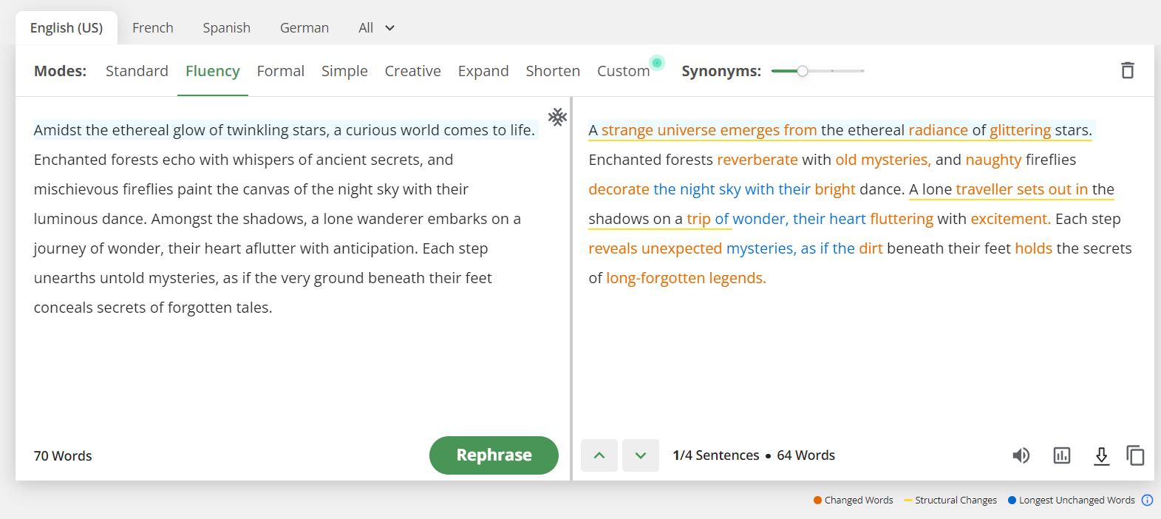This screenshot has height=519, width=1161.
Task: Choose the Expand mode
Action: pos(483,71)
